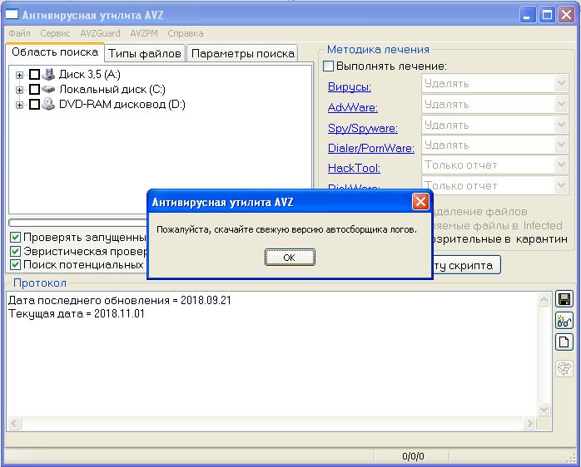
Task: Open the AVZGuard menu
Action: pyautogui.click(x=100, y=33)
